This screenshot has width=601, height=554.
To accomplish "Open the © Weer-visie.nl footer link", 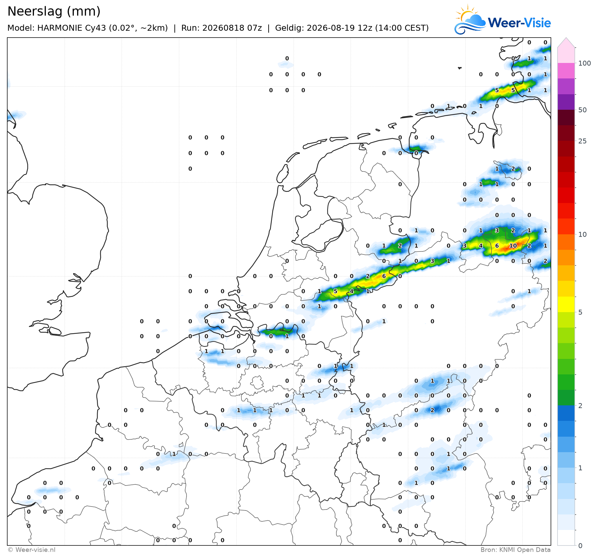I will click(32, 550).
